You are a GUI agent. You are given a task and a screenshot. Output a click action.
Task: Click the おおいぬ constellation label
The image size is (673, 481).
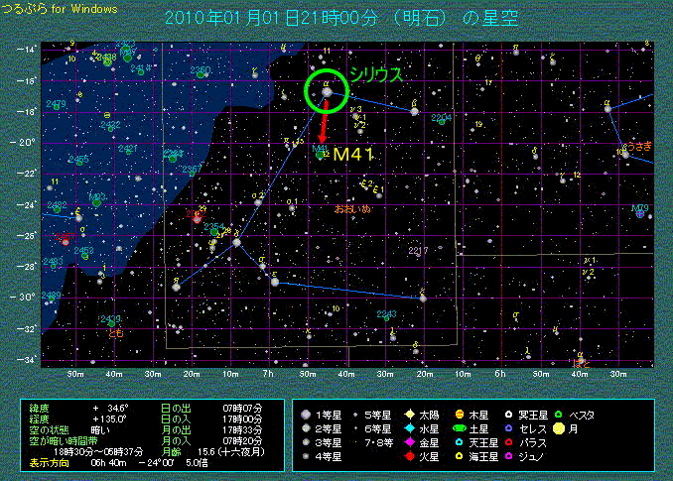pos(352,208)
